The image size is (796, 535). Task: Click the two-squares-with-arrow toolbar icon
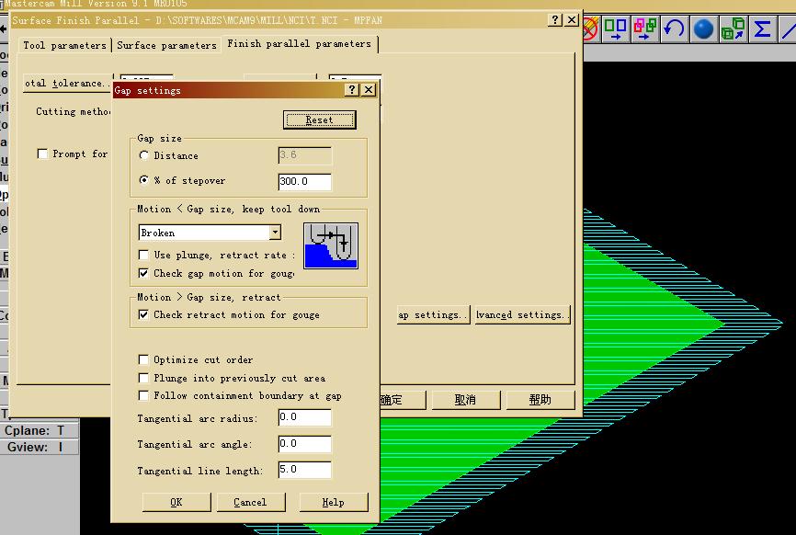(615, 28)
